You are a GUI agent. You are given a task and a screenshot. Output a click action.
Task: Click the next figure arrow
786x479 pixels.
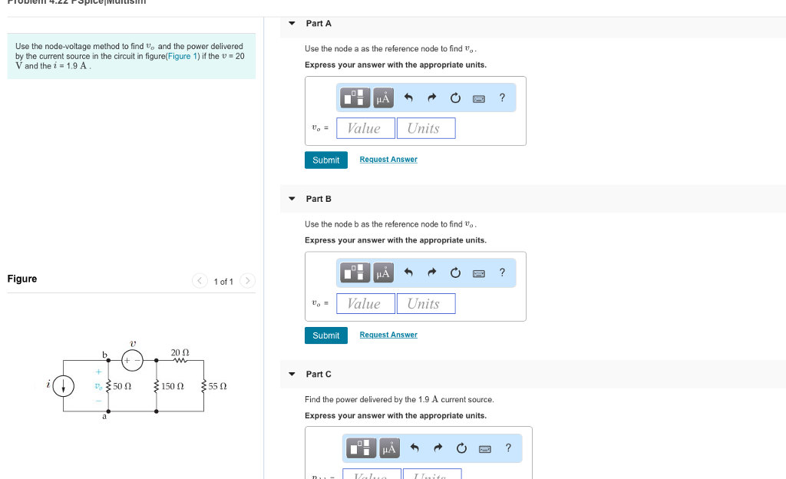pos(247,281)
